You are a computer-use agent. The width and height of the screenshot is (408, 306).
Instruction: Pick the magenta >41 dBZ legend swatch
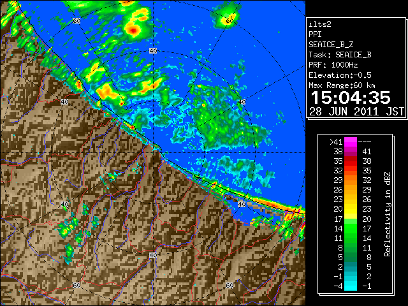tap(351, 142)
